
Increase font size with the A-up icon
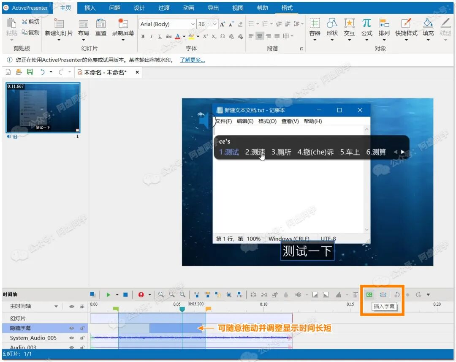click(x=222, y=24)
